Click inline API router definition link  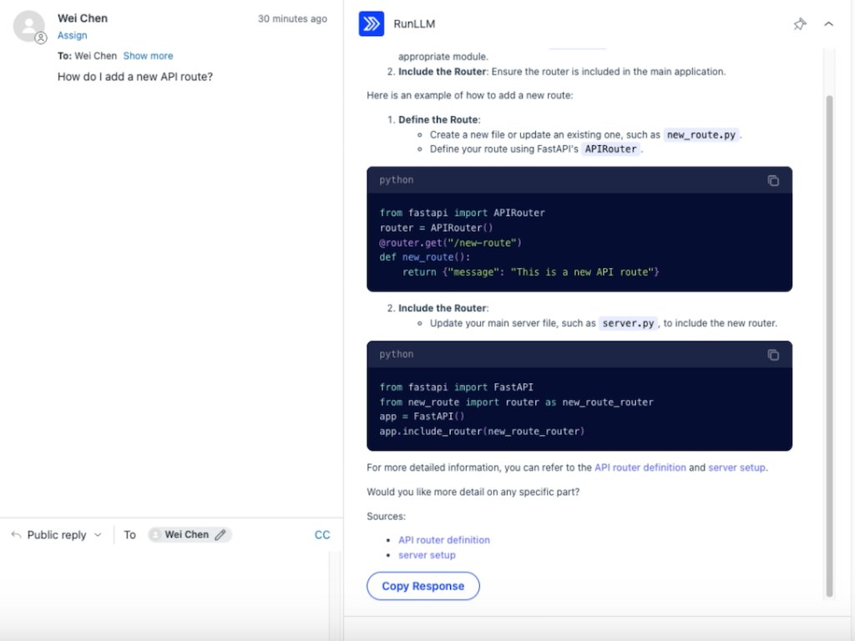[x=640, y=467]
